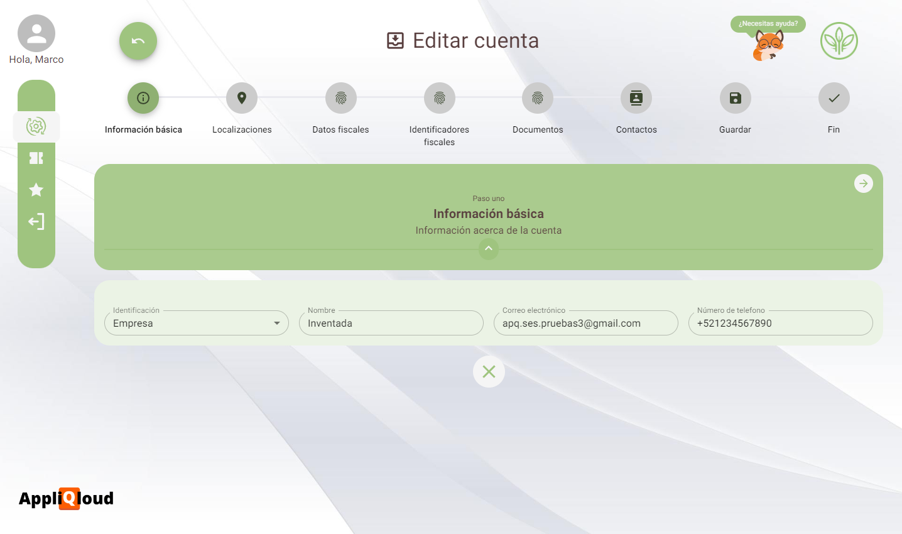Click the green back arrow button
The image size is (902, 534).
[x=138, y=41]
